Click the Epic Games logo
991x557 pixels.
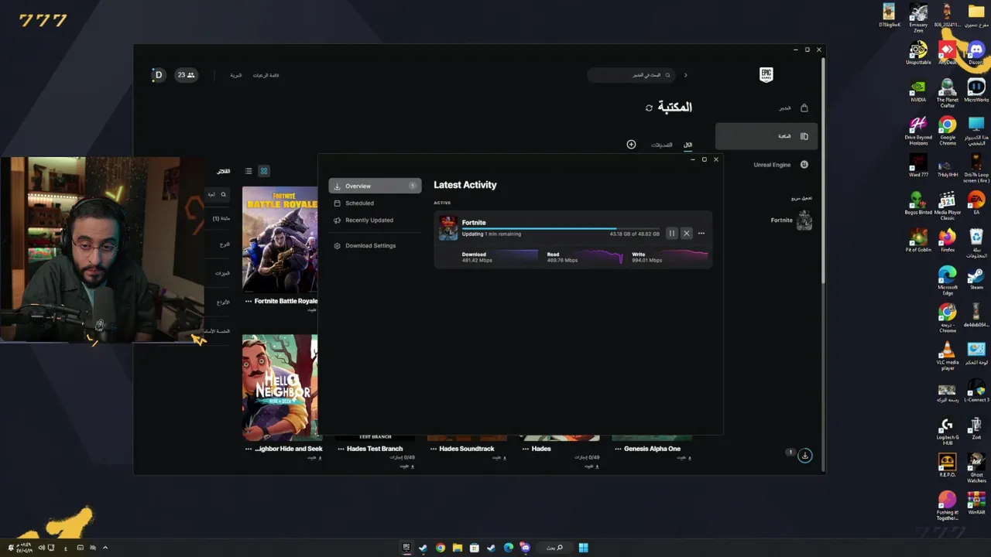[x=766, y=74]
